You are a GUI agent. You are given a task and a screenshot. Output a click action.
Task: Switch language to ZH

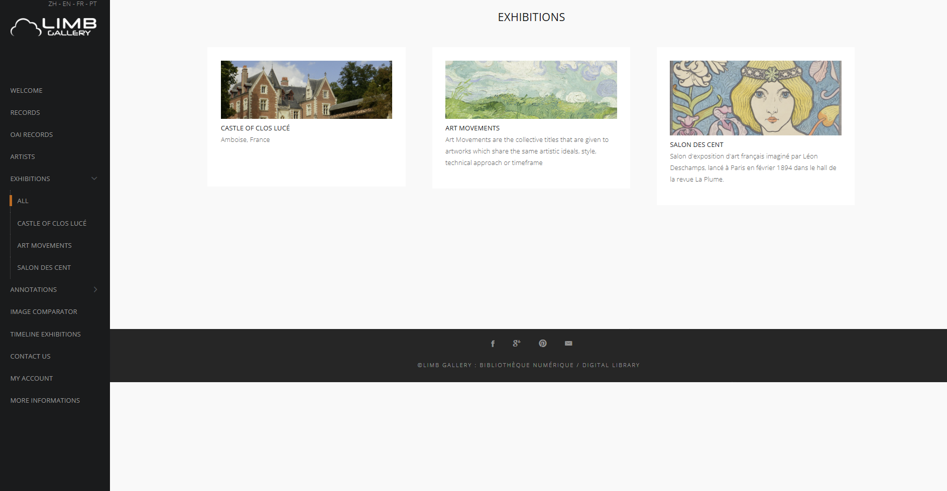tap(52, 4)
